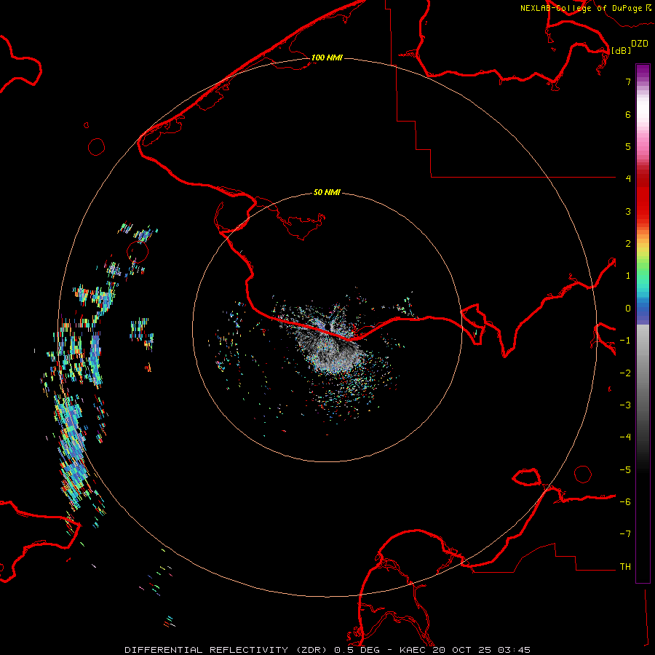Click the -3 value on color scale
This screenshot has height=655, width=655.
coord(625,405)
